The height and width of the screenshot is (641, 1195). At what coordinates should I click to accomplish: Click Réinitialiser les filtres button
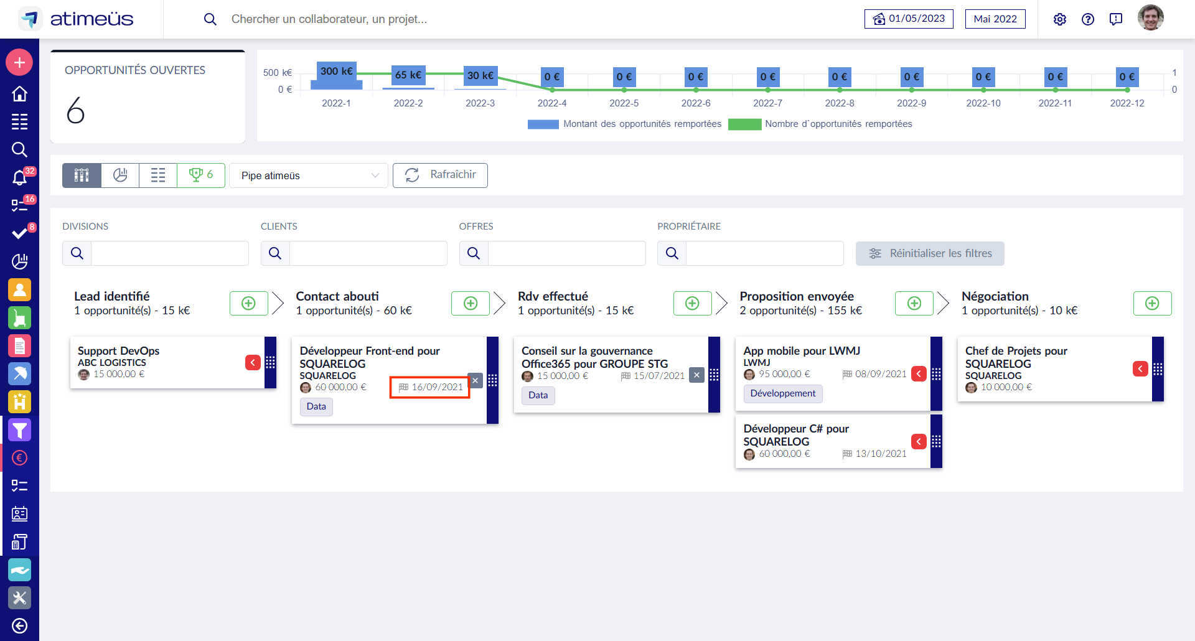pyautogui.click(x=929, y=253)
